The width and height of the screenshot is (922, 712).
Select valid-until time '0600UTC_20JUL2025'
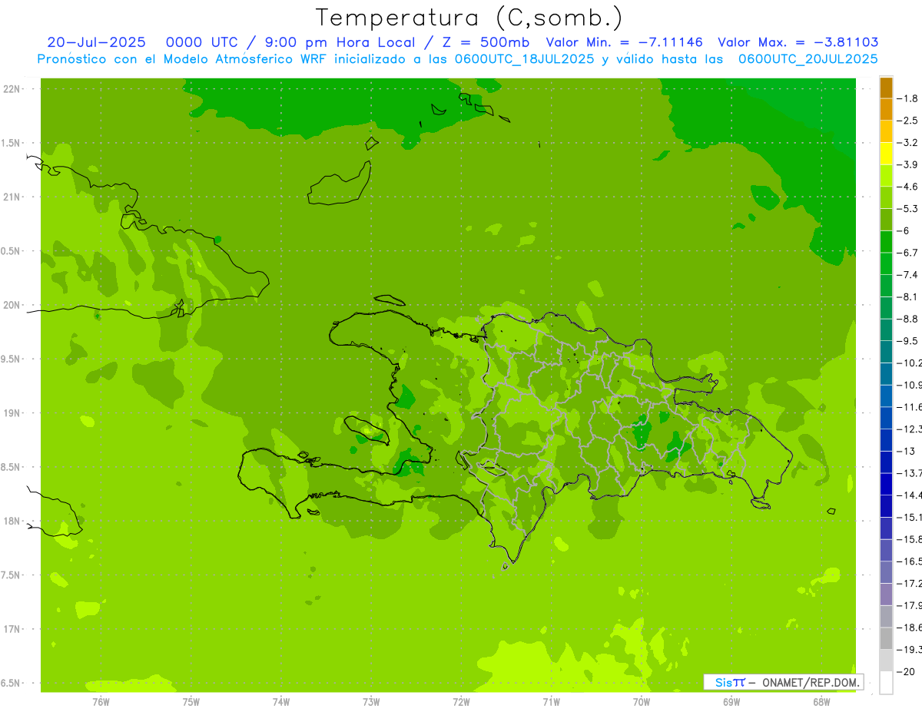point(808,59)
